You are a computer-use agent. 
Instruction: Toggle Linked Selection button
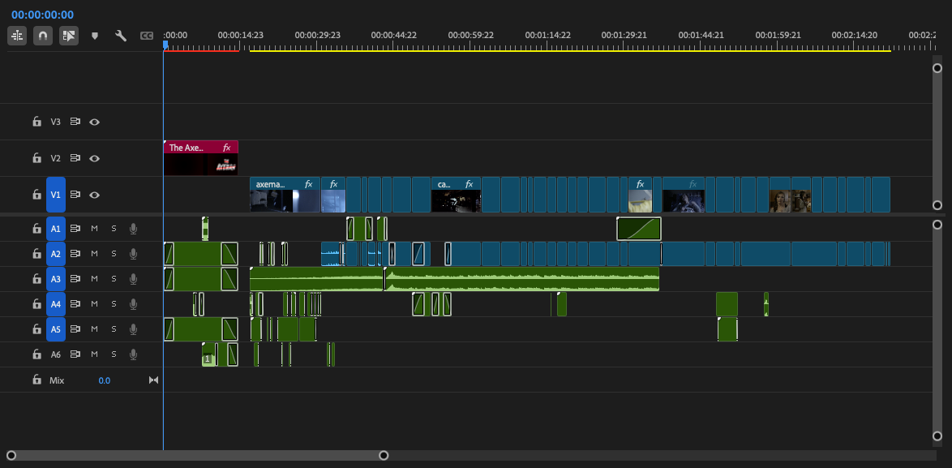(x=69, y=36)
